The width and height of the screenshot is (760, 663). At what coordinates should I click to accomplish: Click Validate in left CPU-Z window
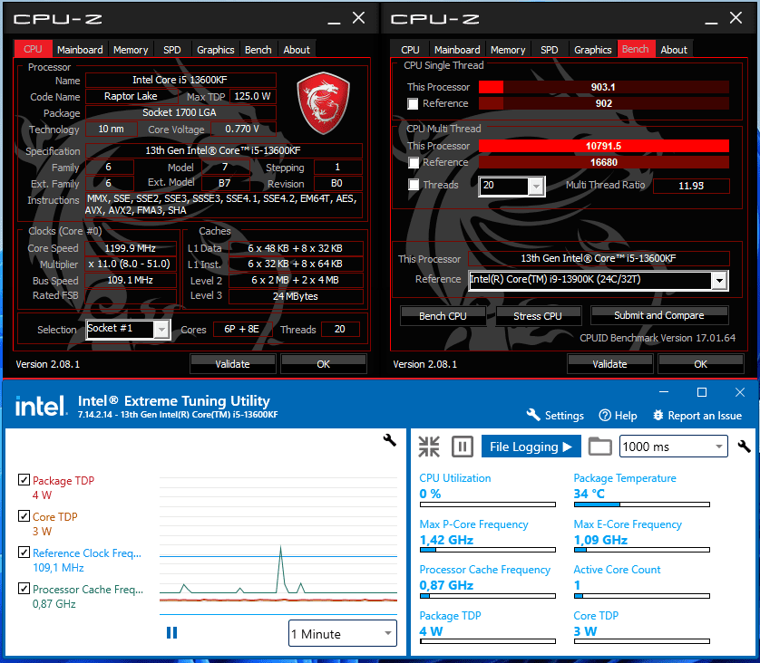pos(233,364)
